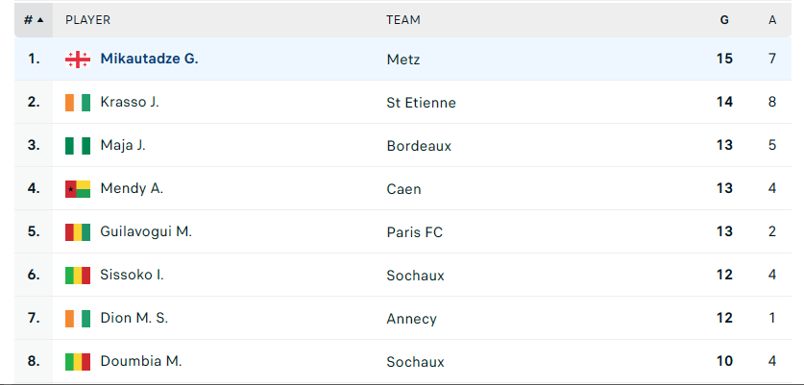Open the Krasso J. player page
This screenshot has width=804, height=385.
(x=130, y=102)
